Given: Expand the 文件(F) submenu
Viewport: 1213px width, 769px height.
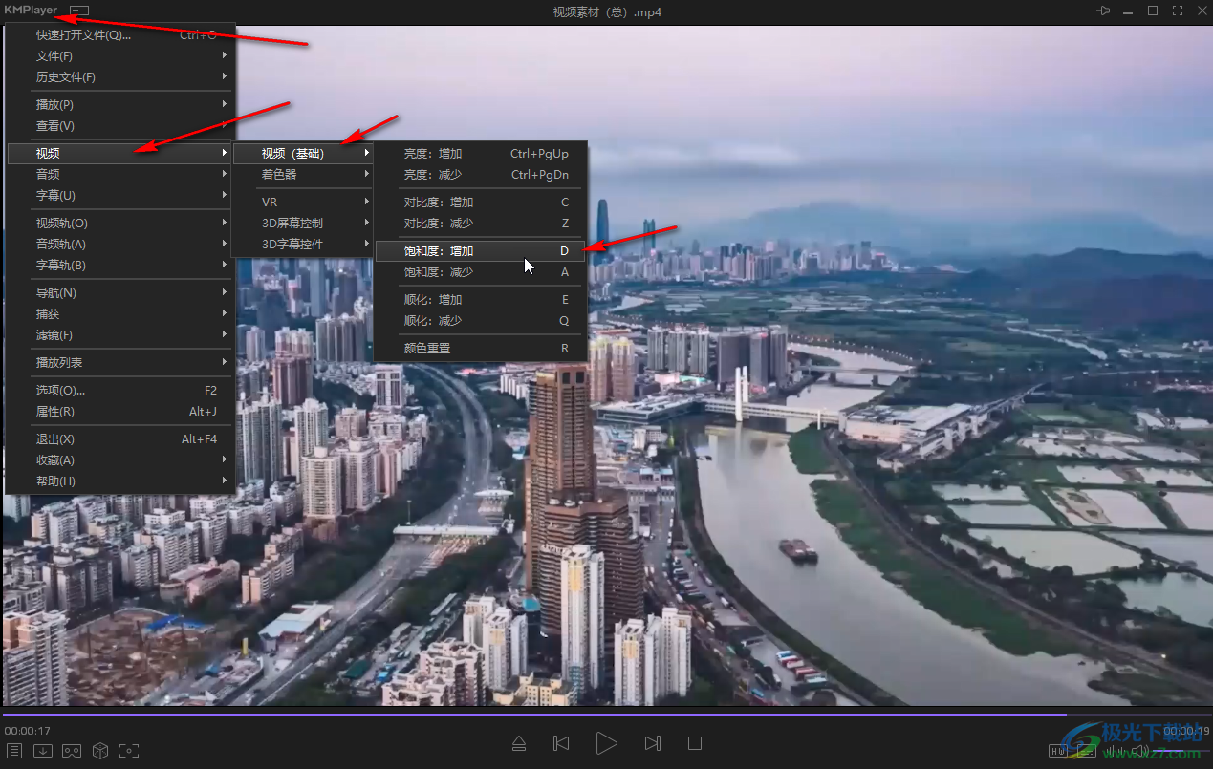Looking at the screenshot, I should (120, 56).
